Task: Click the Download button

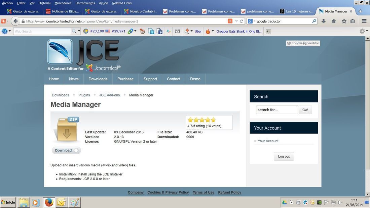Action: [66, 151]
